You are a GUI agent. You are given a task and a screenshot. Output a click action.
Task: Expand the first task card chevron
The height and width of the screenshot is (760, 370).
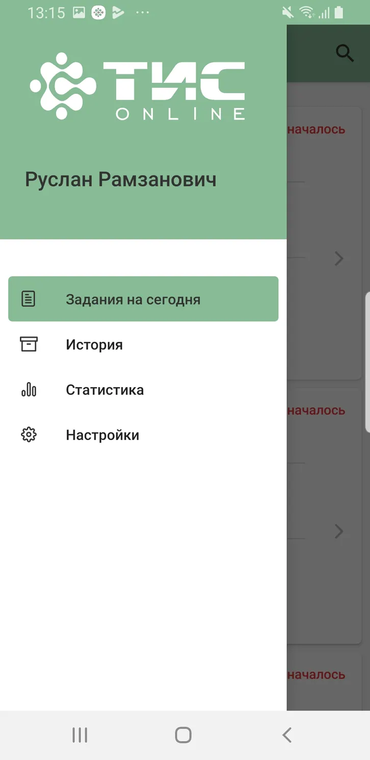pyautogui.click(x=339, y=259)
